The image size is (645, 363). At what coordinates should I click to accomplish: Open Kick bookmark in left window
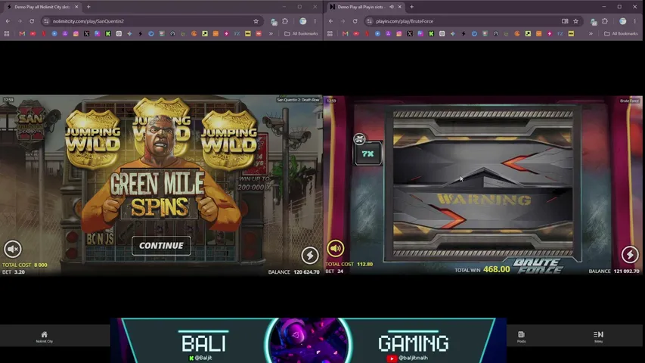coord(108,34)
